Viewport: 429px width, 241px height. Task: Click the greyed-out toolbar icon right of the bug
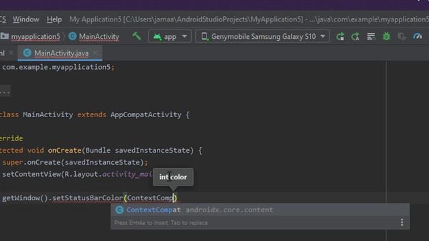tap(402, 36)
